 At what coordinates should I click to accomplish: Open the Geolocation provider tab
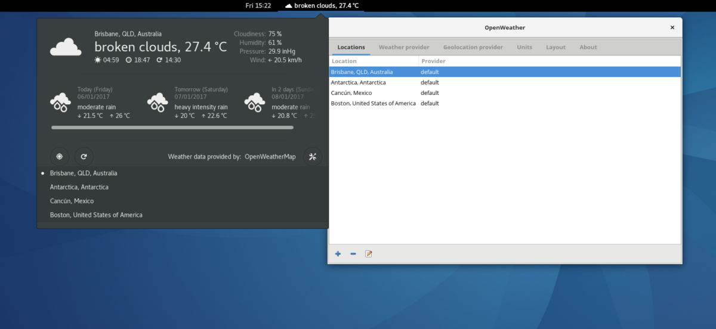pyautogui.click(x=473, y=47)
